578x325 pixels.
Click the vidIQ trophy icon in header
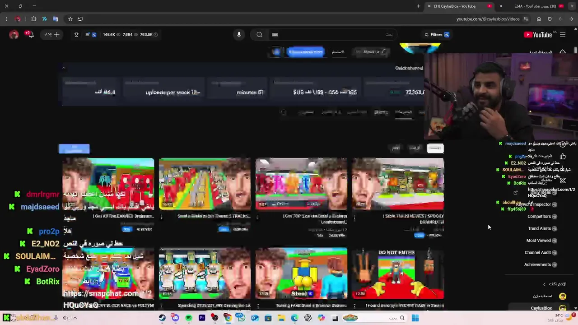[76, 34]
